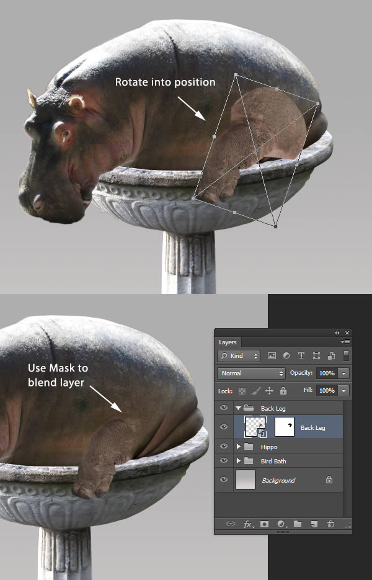Expand the Bird Bath group
This screenshot has height=580, width=372.
click(x=239, y=461)
